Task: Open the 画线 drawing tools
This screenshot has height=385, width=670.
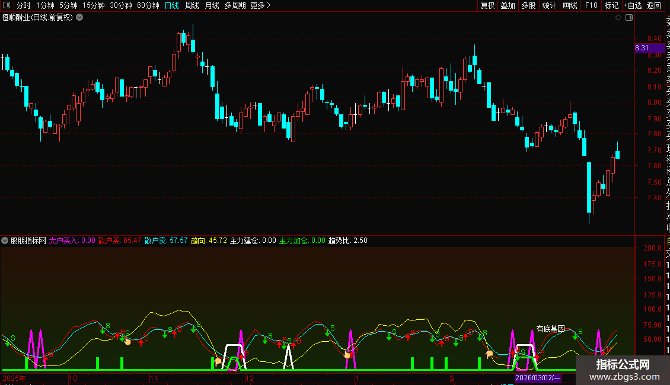Action: 570,6
